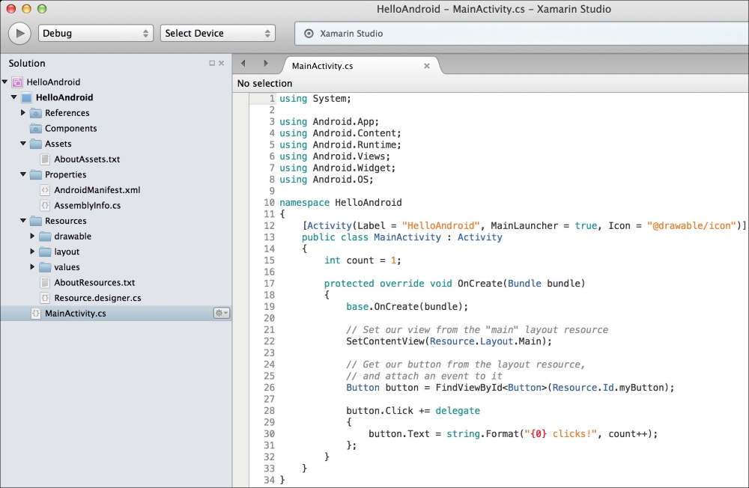Click the AssemblyInfo.cs file icon
Screen dimensions: 749x488
tap(45, 205)
